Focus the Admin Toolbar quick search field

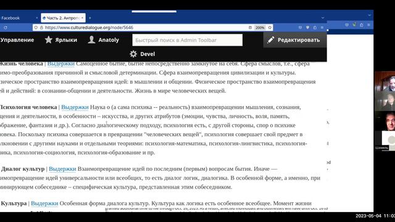pyautogui.click(x=188, y=40)
